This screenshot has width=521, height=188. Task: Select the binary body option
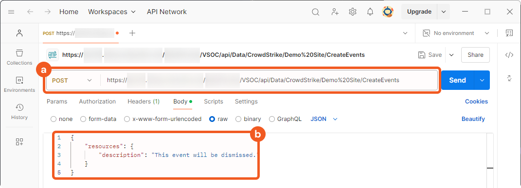248,119
